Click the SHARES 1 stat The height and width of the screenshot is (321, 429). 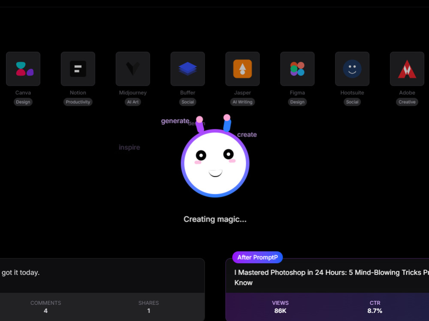[x=148, y=307]
